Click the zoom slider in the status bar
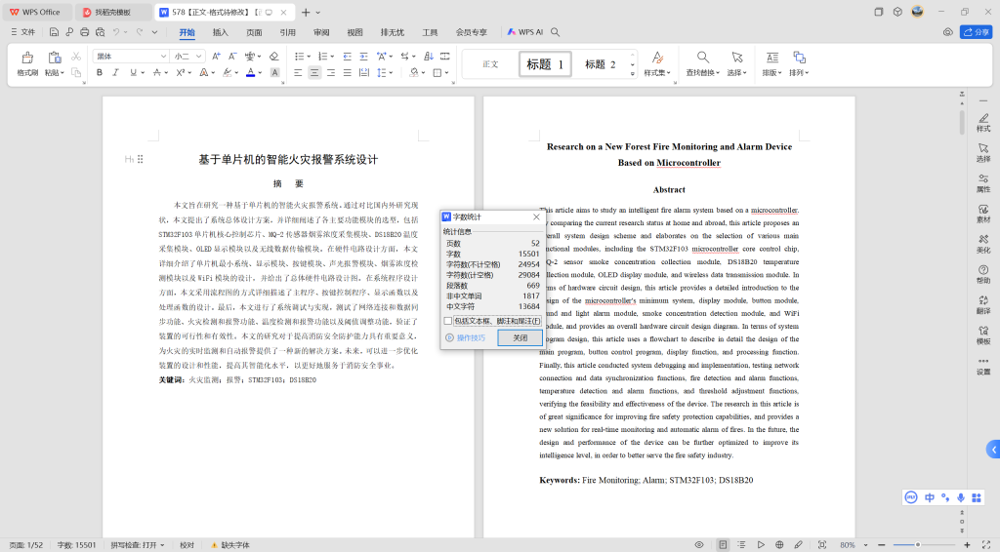 tap(918, 545)
